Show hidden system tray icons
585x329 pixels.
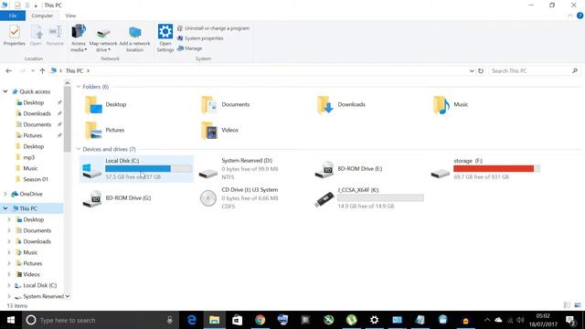click(487, 320)
